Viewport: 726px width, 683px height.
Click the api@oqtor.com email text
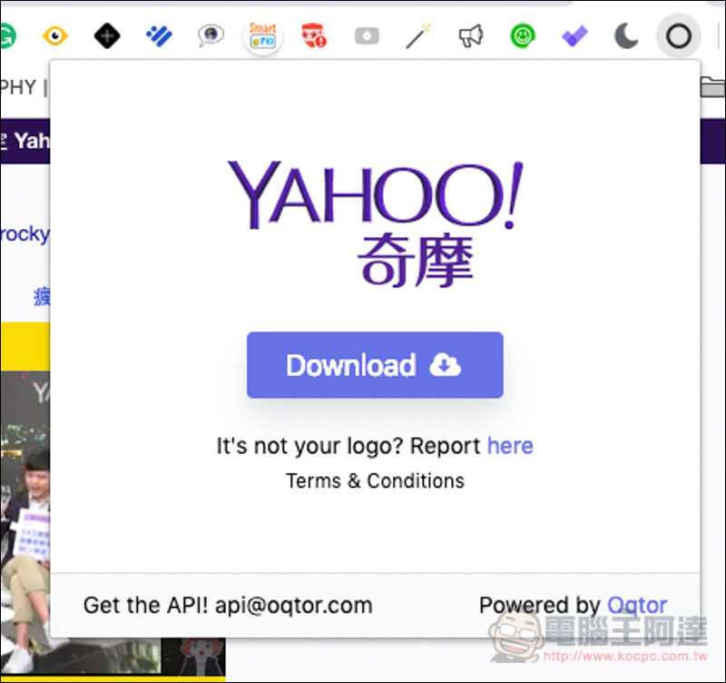click(293, 605)
